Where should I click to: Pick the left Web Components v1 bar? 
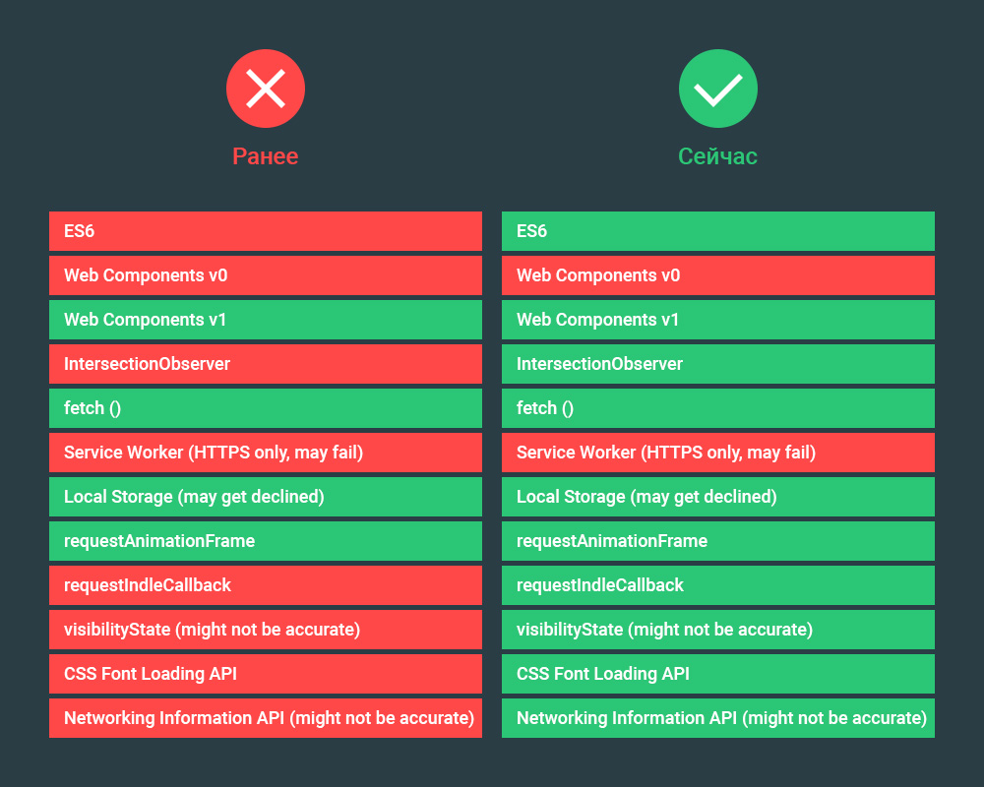tap(266, 320)
